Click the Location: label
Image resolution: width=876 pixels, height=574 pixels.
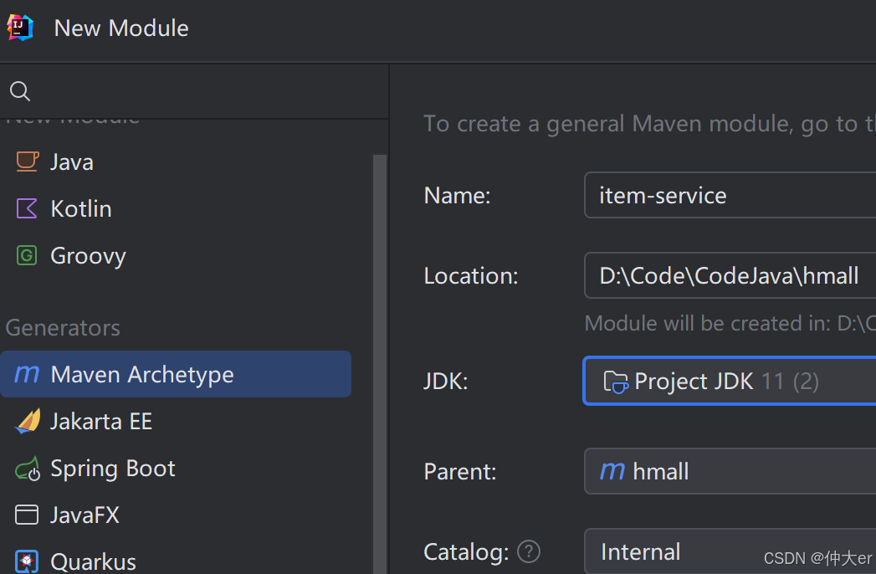471,276
